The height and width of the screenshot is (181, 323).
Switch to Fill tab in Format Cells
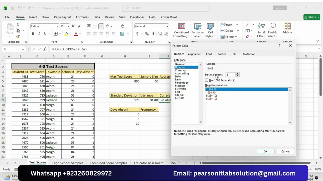click(234, 54)
